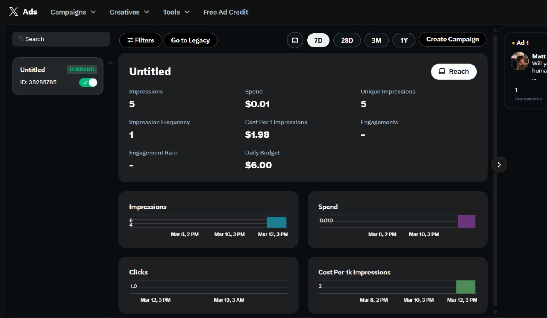
Task: Click the right arrow to show next panel
Action: tap(499, 165)
